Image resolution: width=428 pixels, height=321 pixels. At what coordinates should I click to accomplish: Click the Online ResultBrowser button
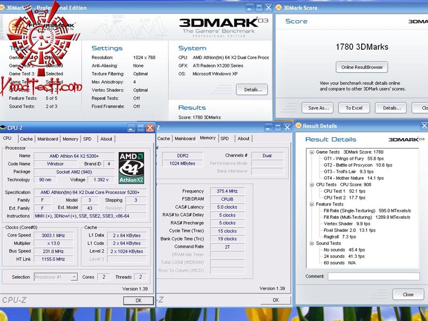pyautogui.click(x=362, y=67)
